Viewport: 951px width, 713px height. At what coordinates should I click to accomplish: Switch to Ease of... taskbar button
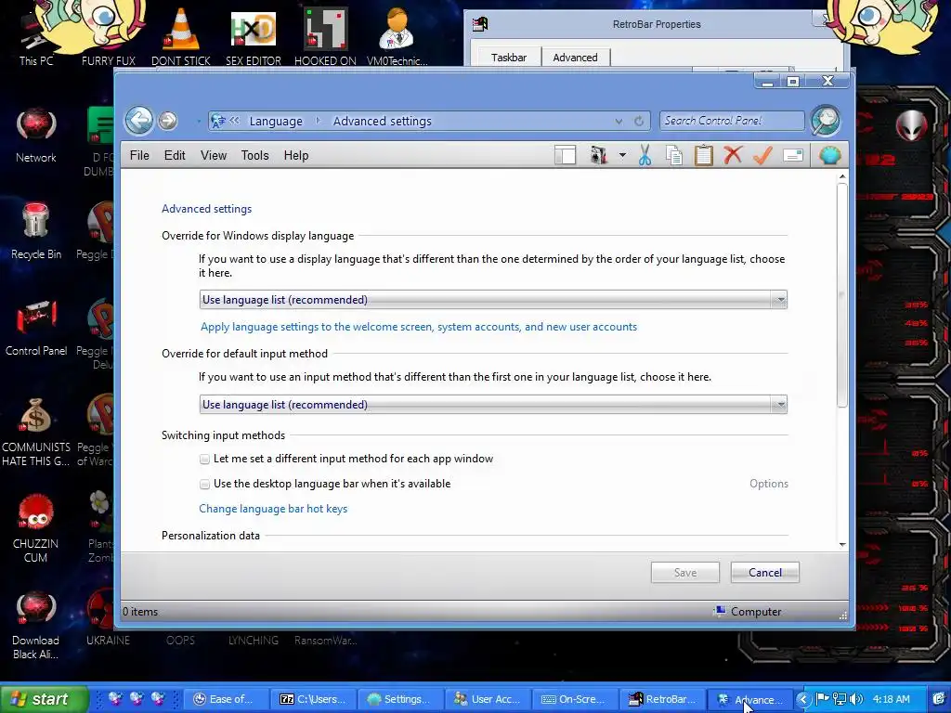tap(226, 699)
